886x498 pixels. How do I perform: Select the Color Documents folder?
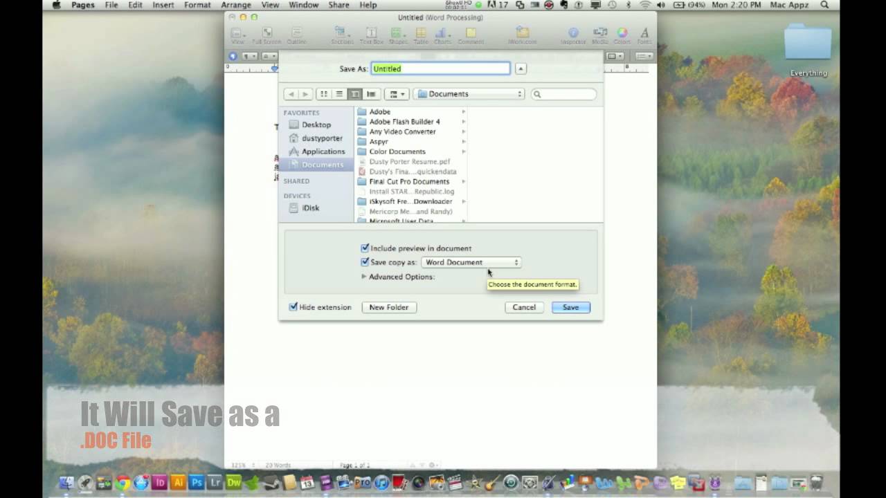[x=412, y=151]
